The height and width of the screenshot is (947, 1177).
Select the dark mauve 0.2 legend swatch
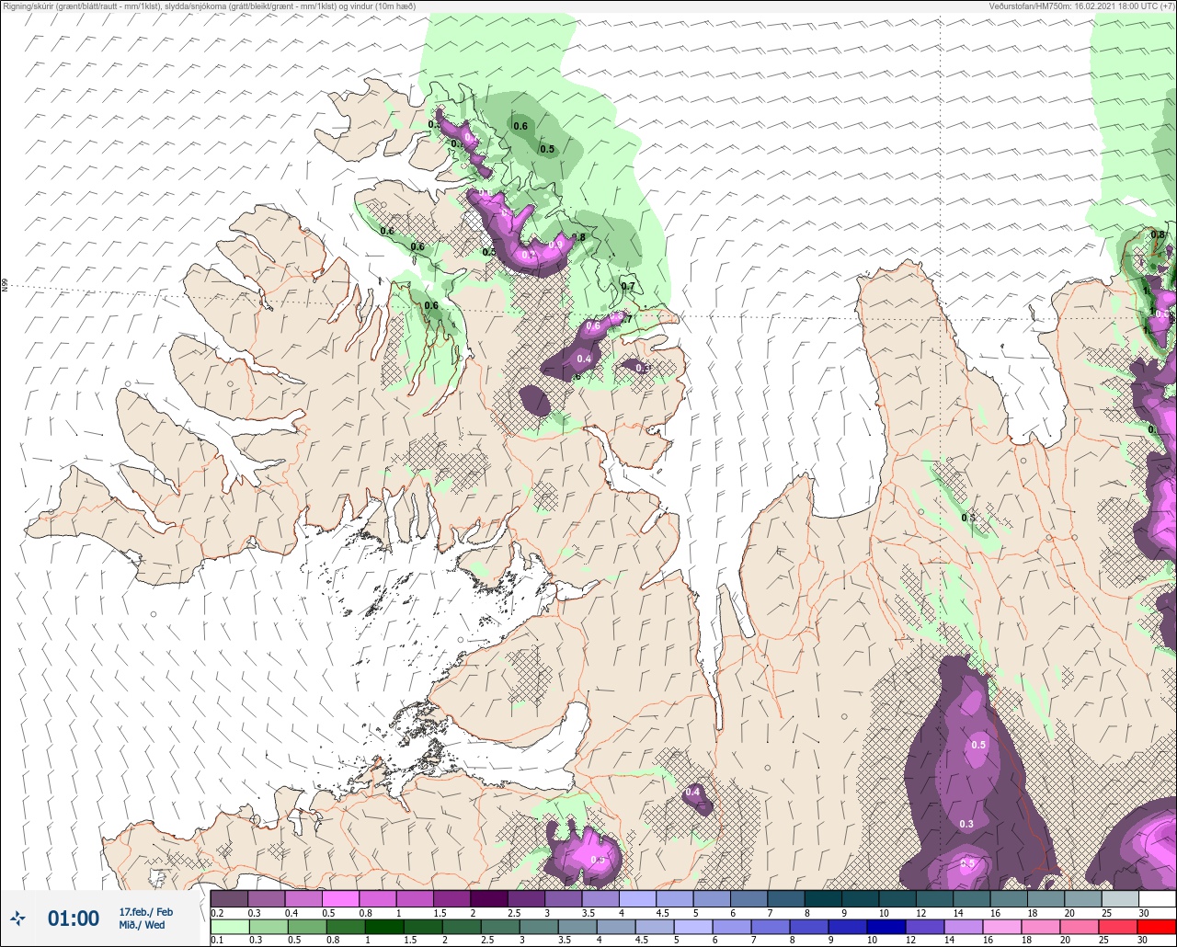[229, 898]
